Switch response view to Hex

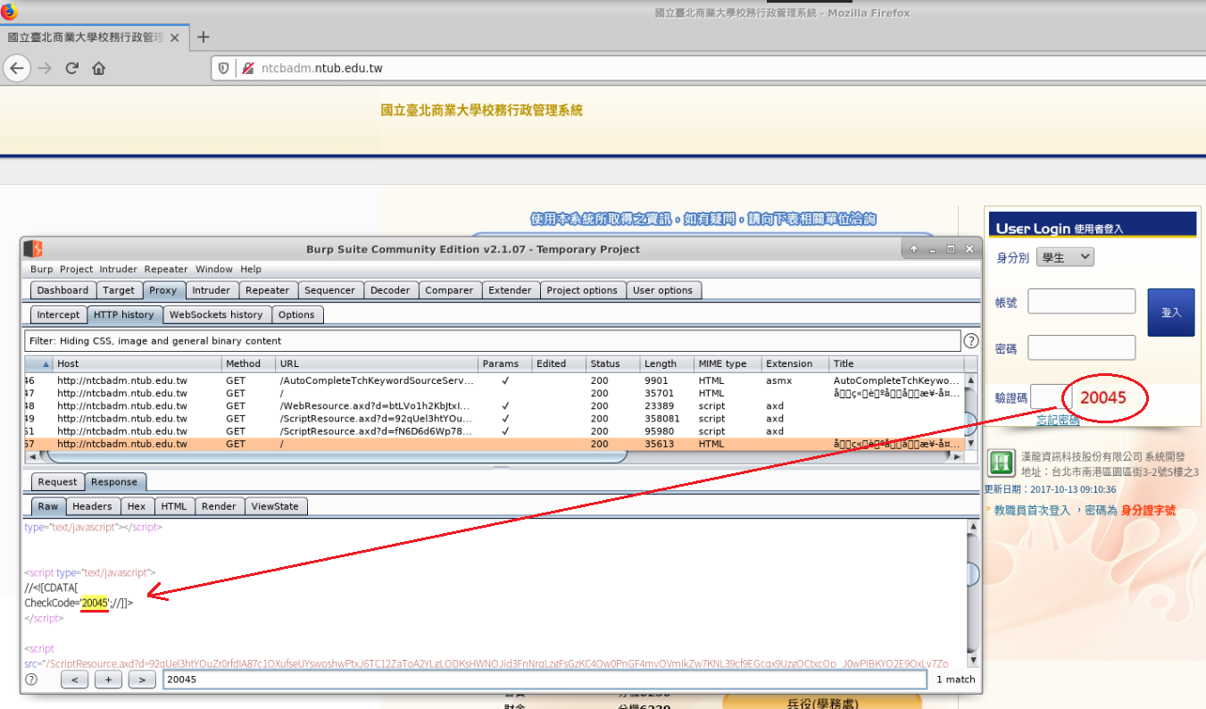[x=137, y=506]
